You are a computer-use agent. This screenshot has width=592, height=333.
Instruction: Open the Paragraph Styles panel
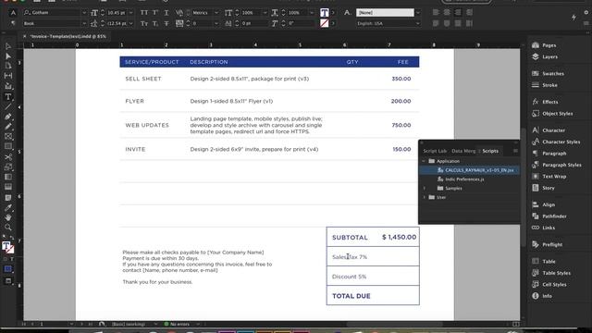tap(557, 165)
